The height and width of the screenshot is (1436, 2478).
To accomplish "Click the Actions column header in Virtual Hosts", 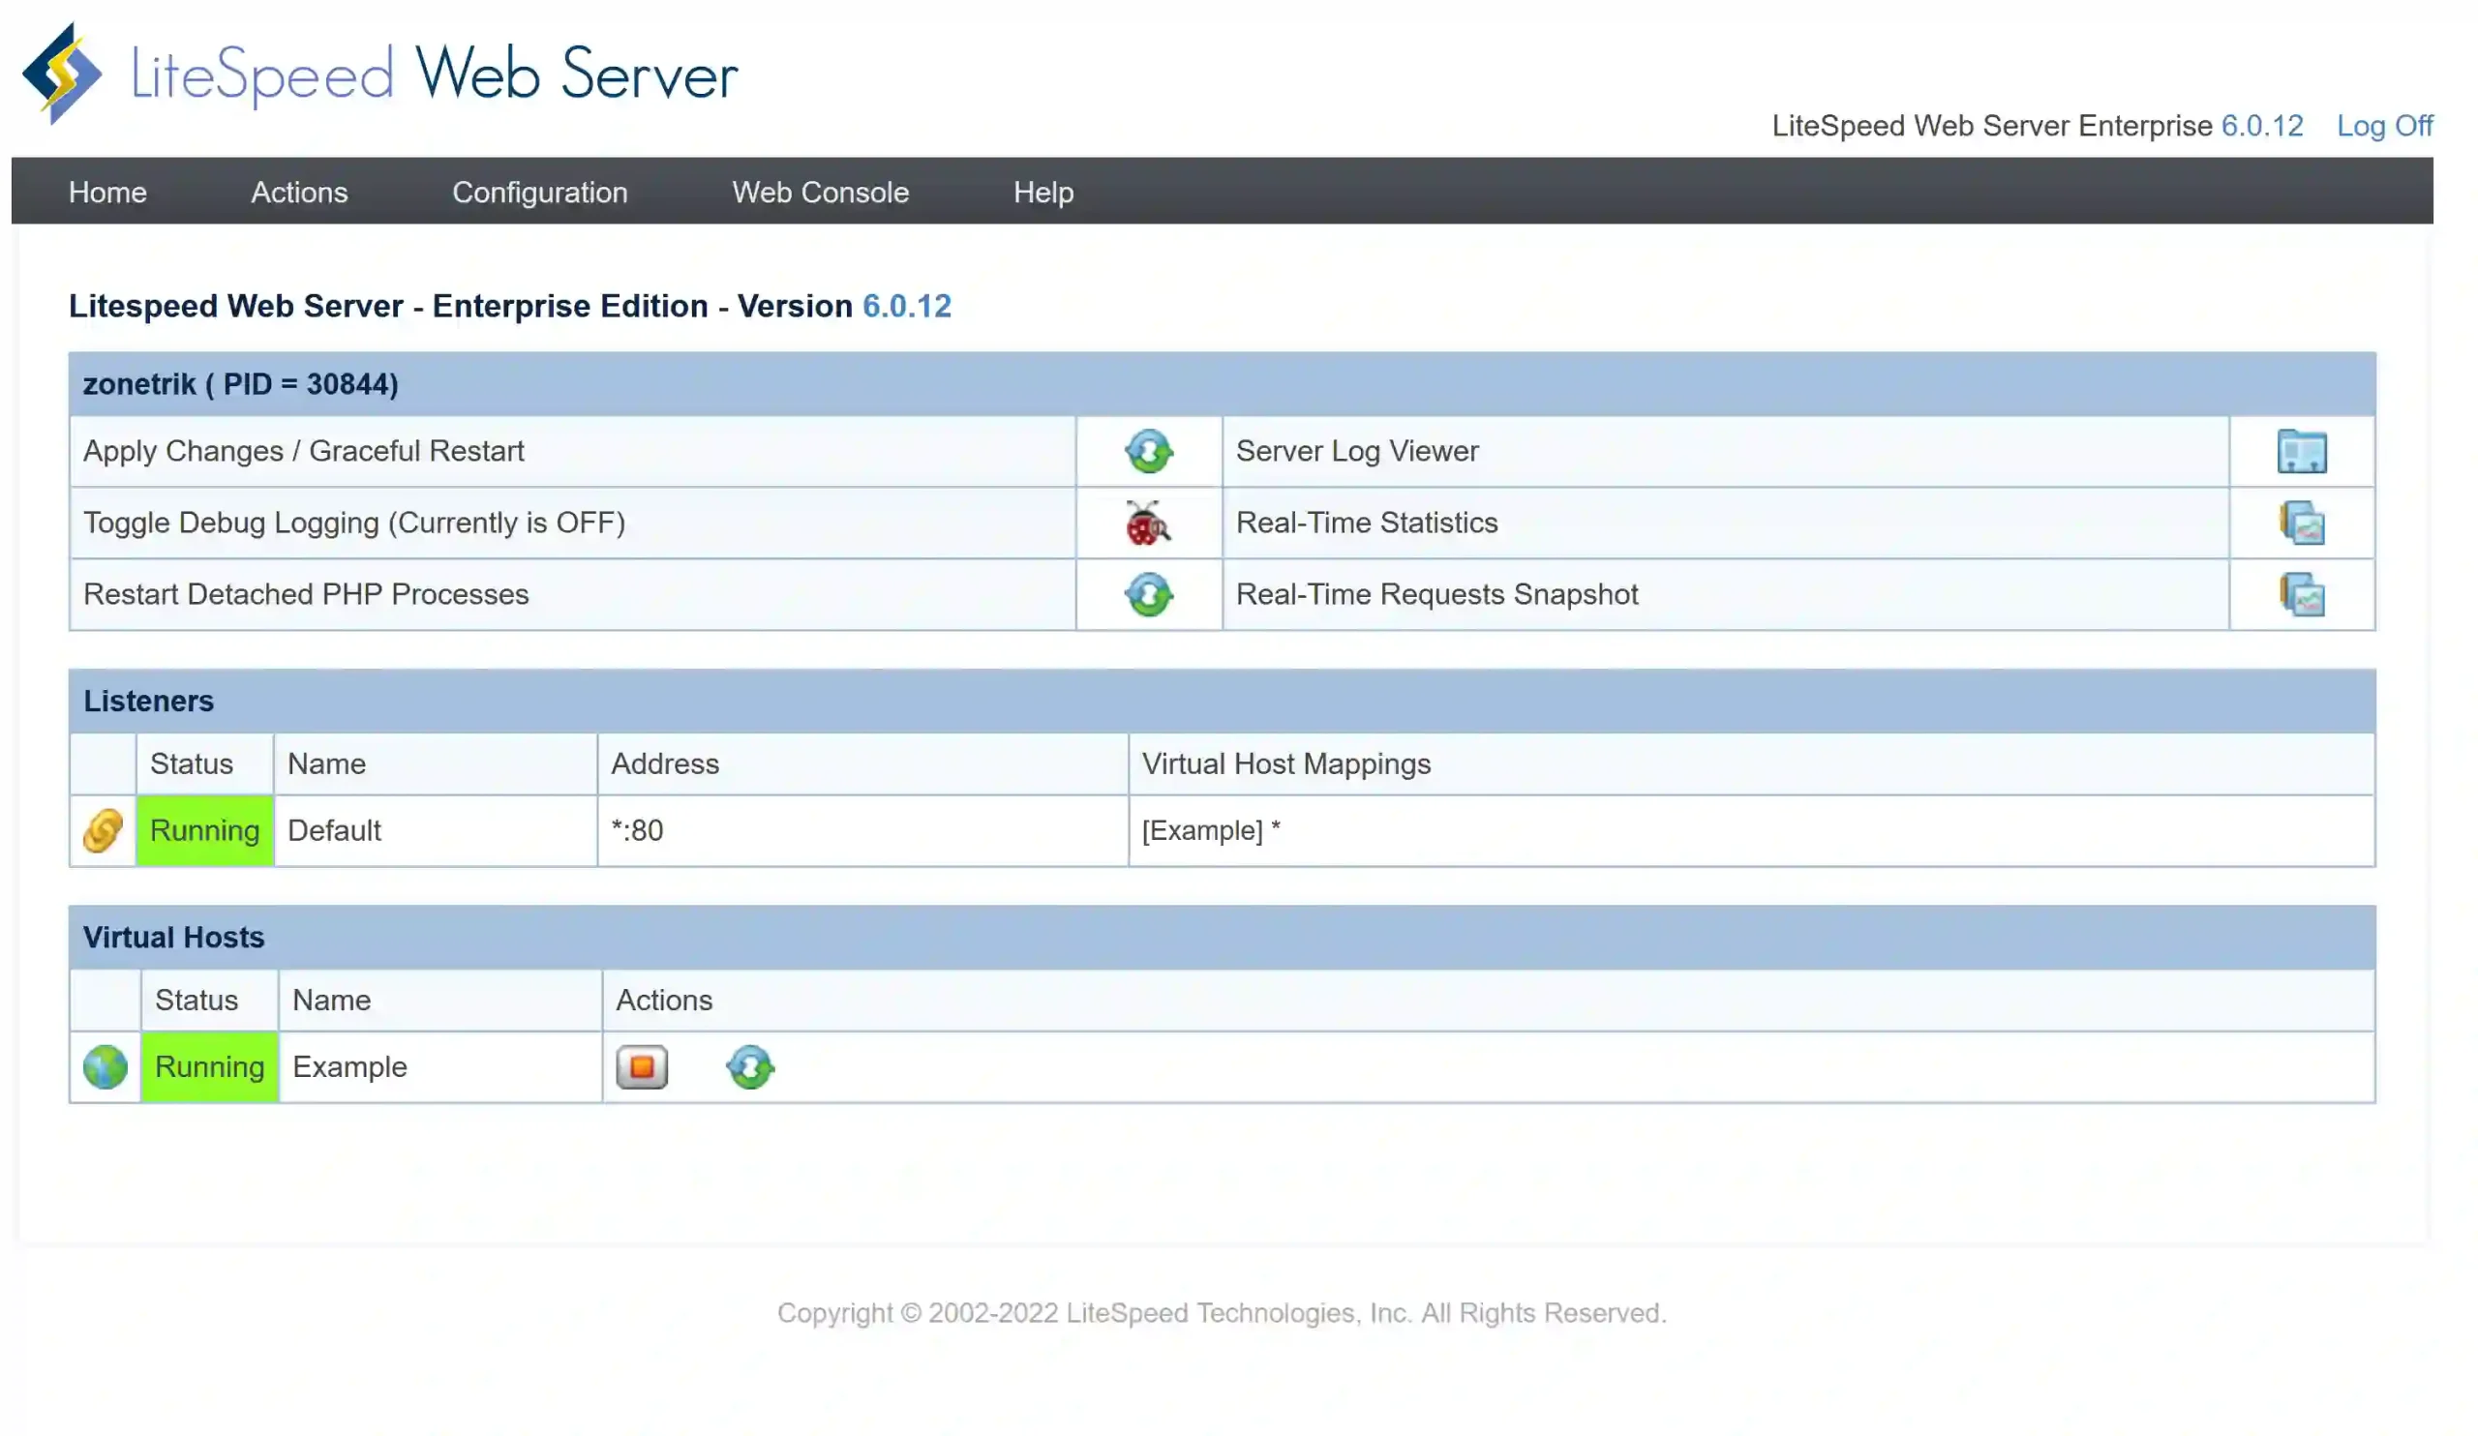I will click(664, 1001).
